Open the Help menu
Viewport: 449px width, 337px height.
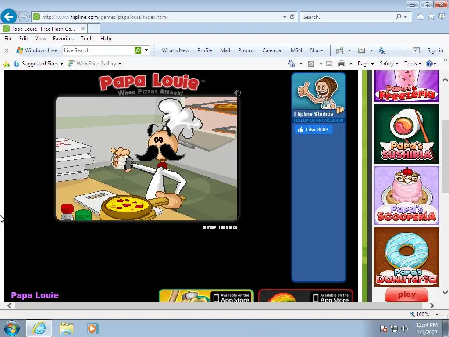pyautogui.click(x=106, y=39)
